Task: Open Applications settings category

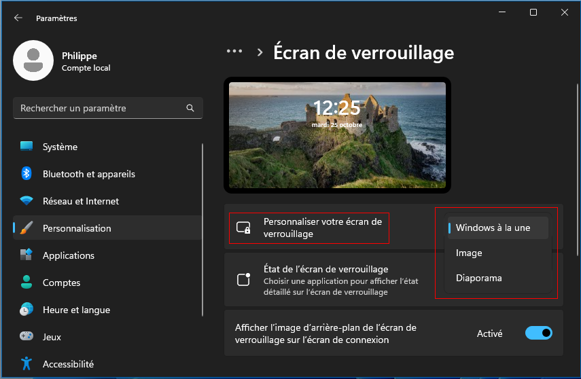Action: [x=107, y=255]
